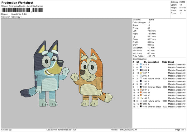Click design name 'bluenbingo 5,8 in'
187x132 pixels.
tap(19, 14)
